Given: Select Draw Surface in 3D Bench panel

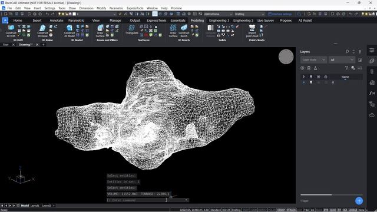Looking at the screenshot, I should tap(173, 31).
